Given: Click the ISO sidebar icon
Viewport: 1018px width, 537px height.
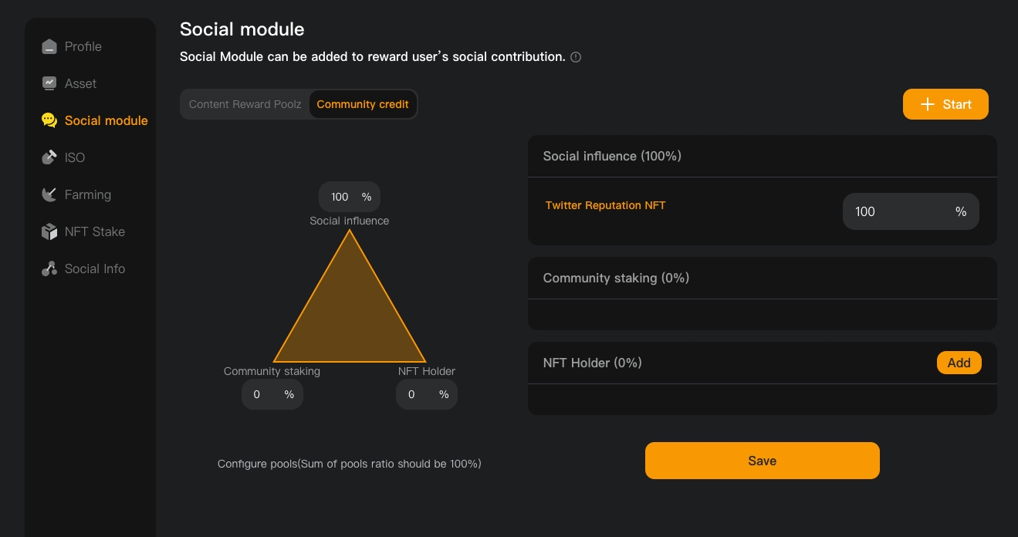Looking at the screenshot, I should pos(49,157).
